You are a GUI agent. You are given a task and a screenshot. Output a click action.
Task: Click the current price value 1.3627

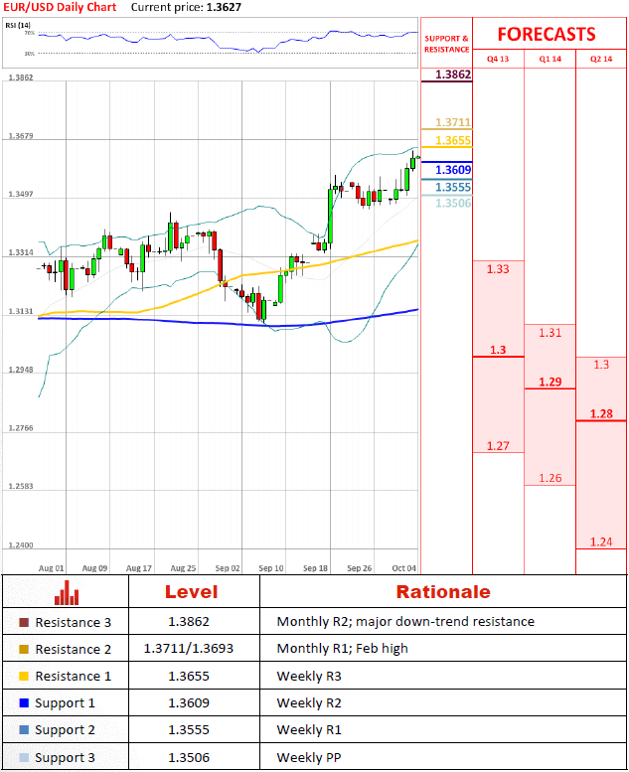(224, 7)
